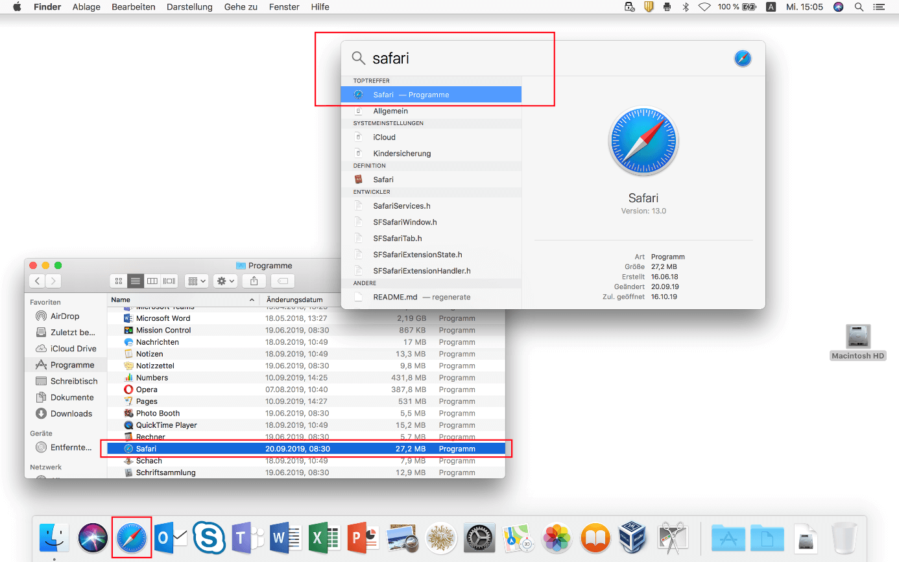Open Macintosh HD on desktop

858,342
